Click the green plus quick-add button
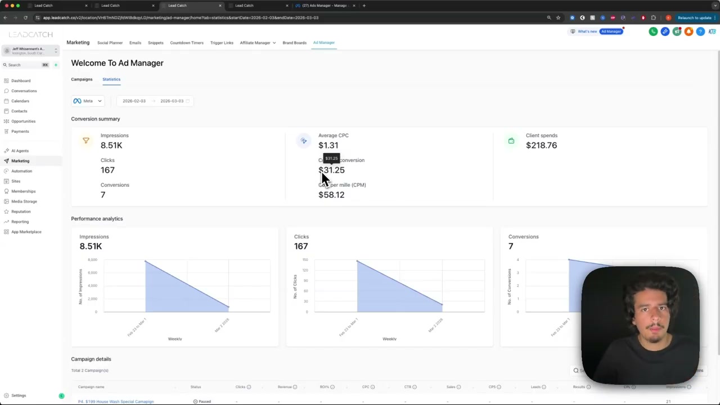 click(56, 65)
